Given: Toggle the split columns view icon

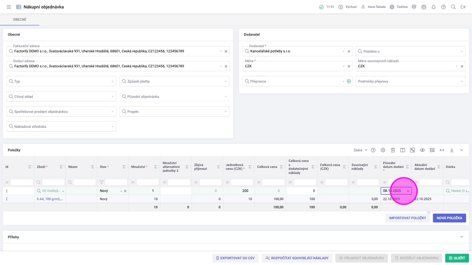Looking at the screenshot, I should (402, 150).
